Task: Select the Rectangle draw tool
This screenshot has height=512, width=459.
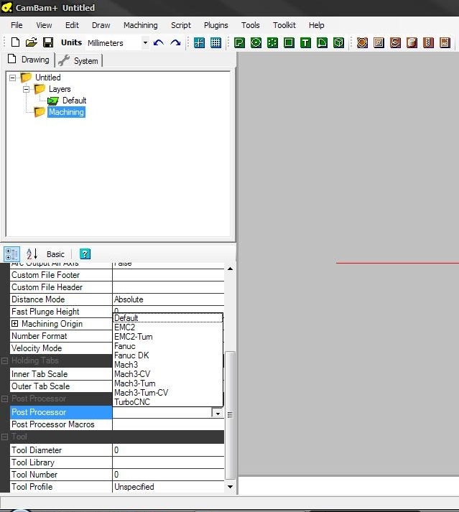Action: [x=289, y=42]
